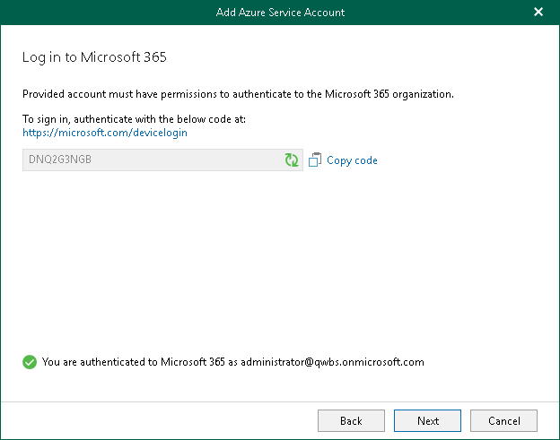
Task: Click the authenticated as administrator status text
Action: click(x=232, y=362)
